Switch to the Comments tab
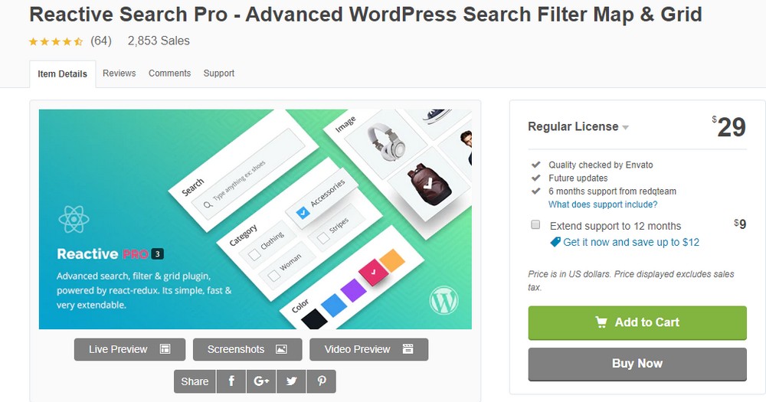This screenshot has width=766, height=402. (169, 74)
